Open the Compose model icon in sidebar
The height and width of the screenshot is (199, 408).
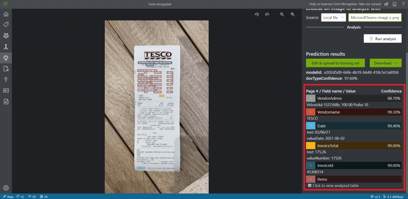click(x=6, y=47)
